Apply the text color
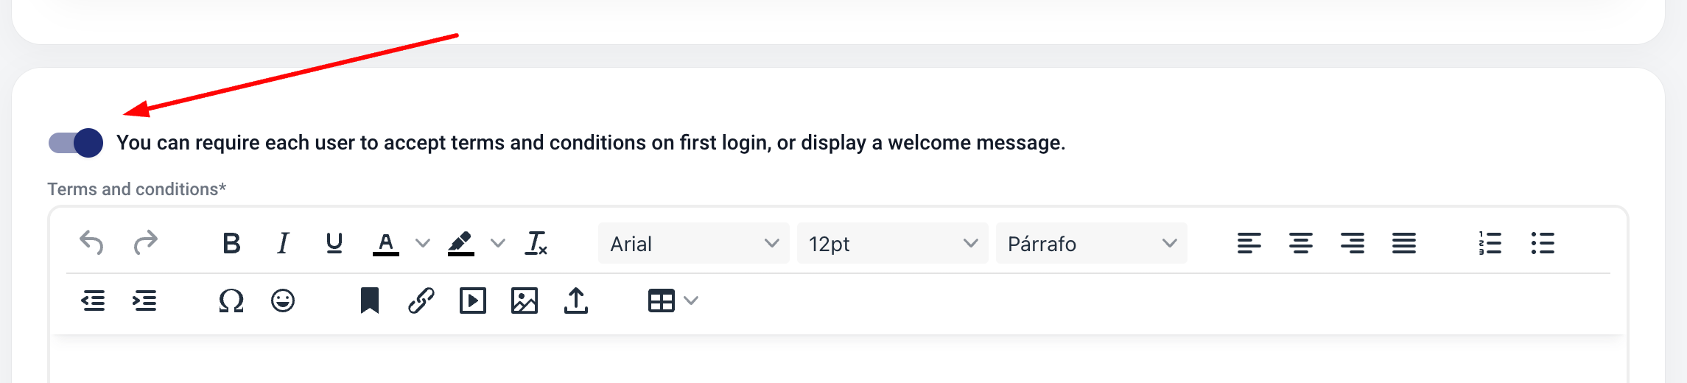Viewport: 1687px width, 383px height. pyautogui.click(x=386, y=243)
